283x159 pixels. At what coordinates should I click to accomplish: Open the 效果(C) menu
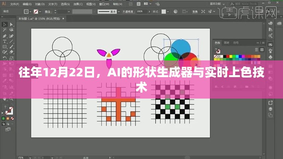[78, 4]
